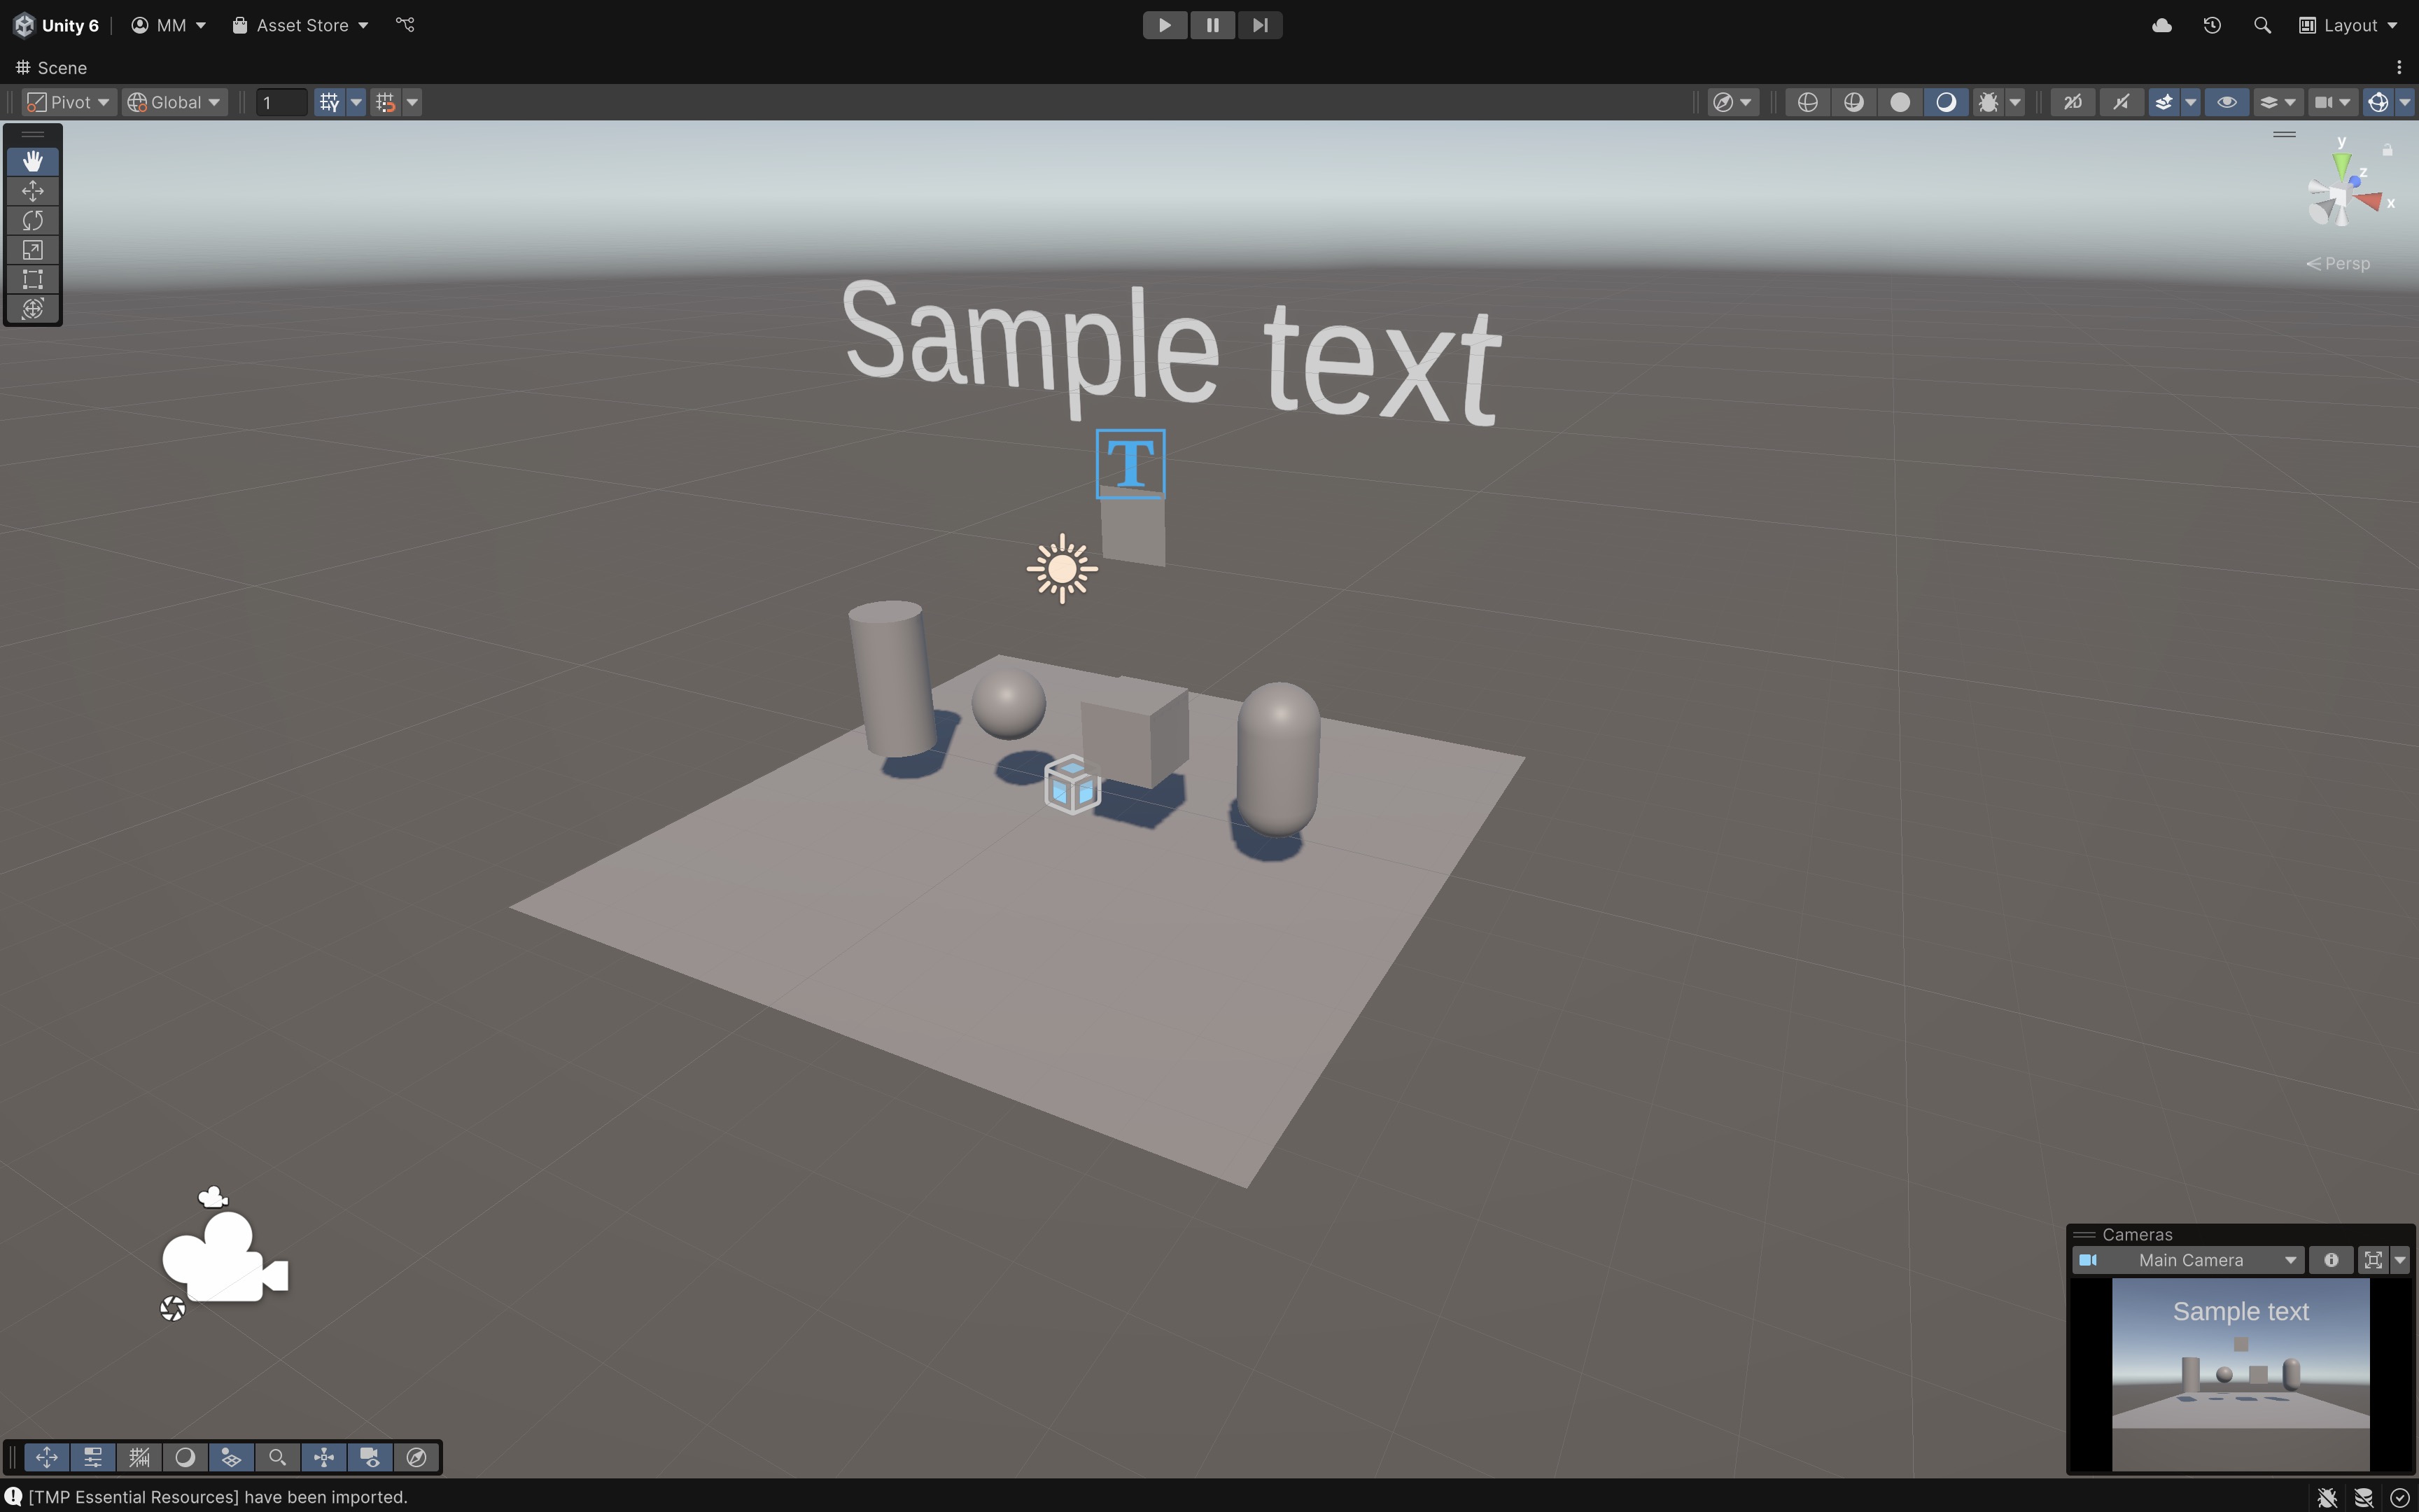Image resolution: width=2419 pixels, height=1512 pixels.
Task: Open the Layout dropdown button
Action: pyautogui.click(x=2348, y=25)
